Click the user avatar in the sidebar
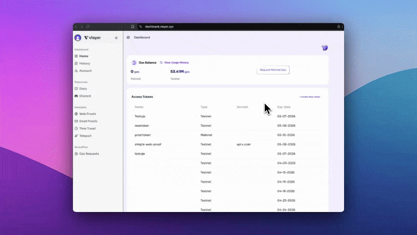 78,38
